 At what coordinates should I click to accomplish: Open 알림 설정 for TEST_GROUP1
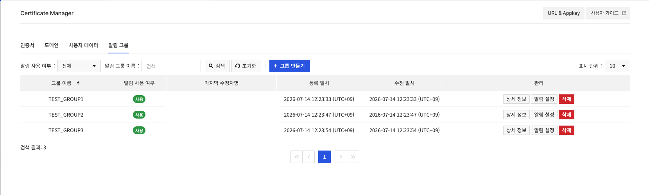tap(544, 99)
